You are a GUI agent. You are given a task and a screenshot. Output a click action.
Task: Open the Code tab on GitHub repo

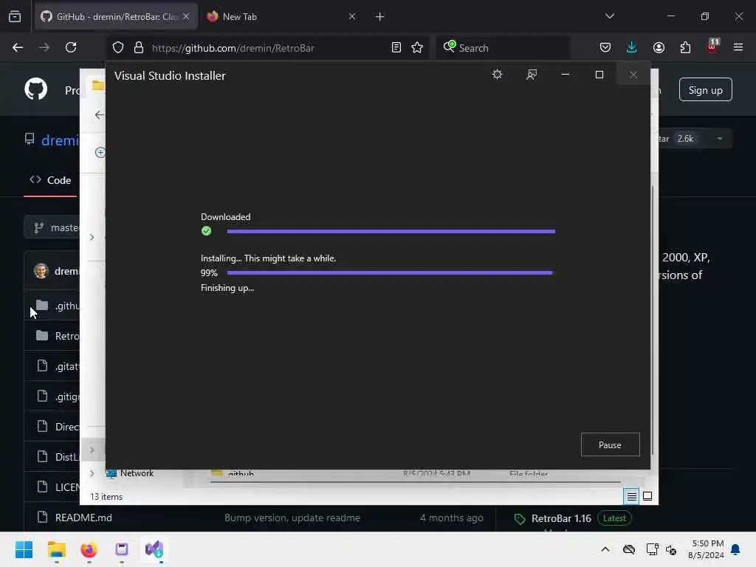click(51, 180)
